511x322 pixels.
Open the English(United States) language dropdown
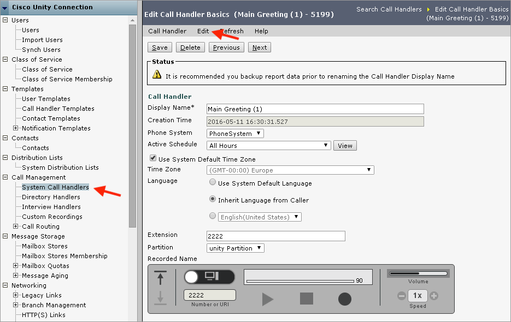(x=260, y=217)
